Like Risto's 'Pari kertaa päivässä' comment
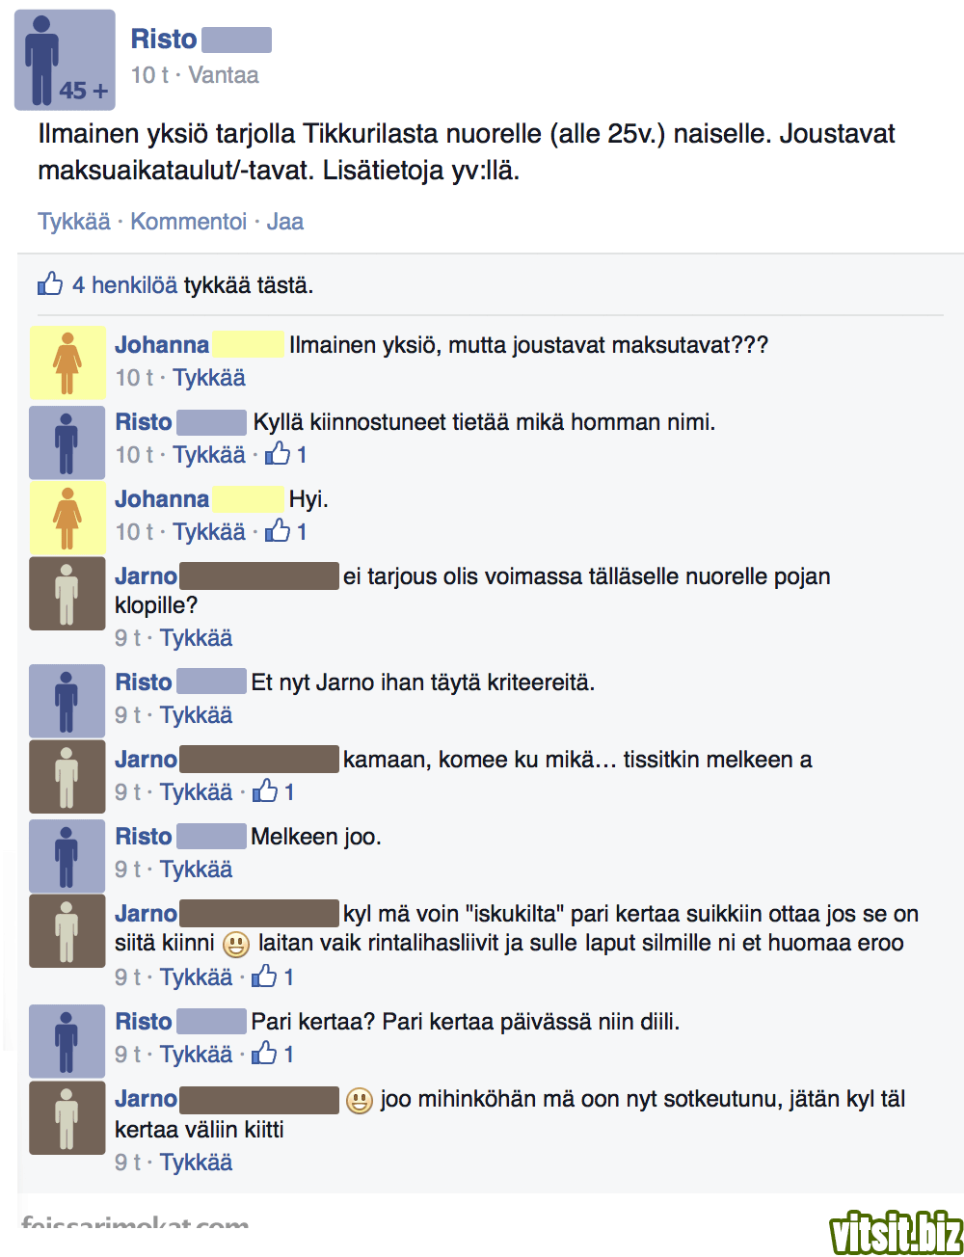Image resolution: width=964 pixels, height=1257 pixels. click(196, 1055)
